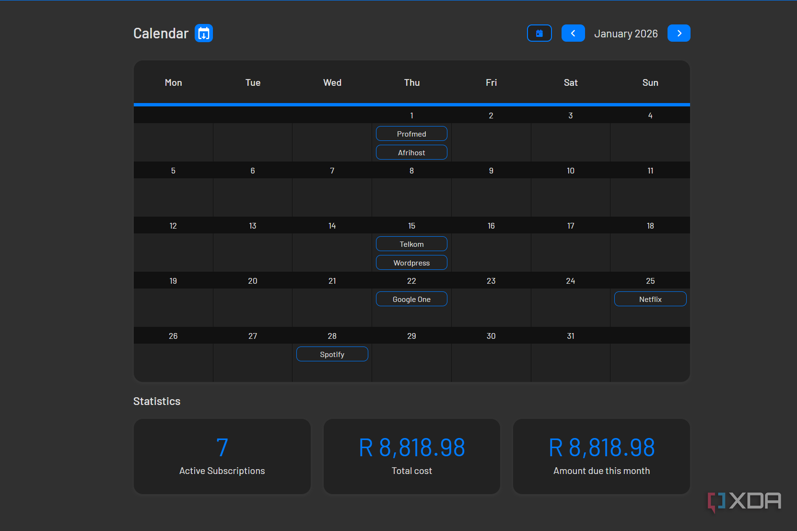Open the Afrihost subscription
This screenshot has width=797, height=531.
pyautogui.click(x=411, y=152)
